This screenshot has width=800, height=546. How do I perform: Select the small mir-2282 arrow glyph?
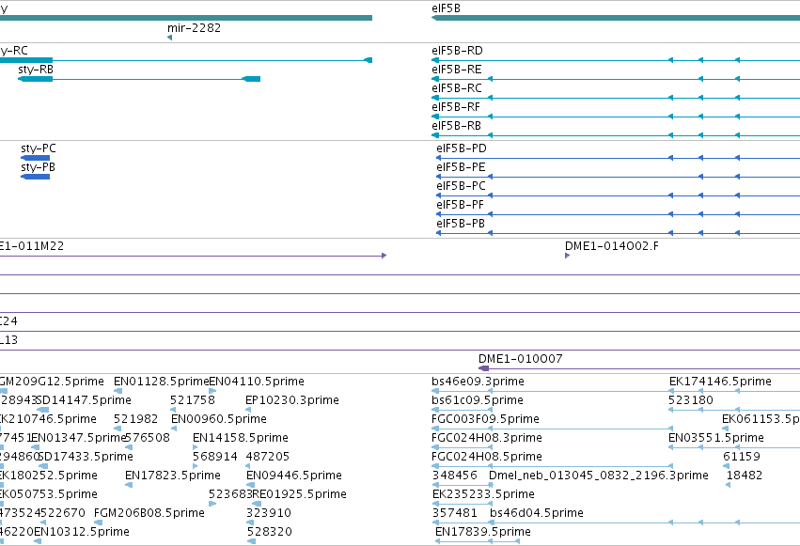point(169,38)
